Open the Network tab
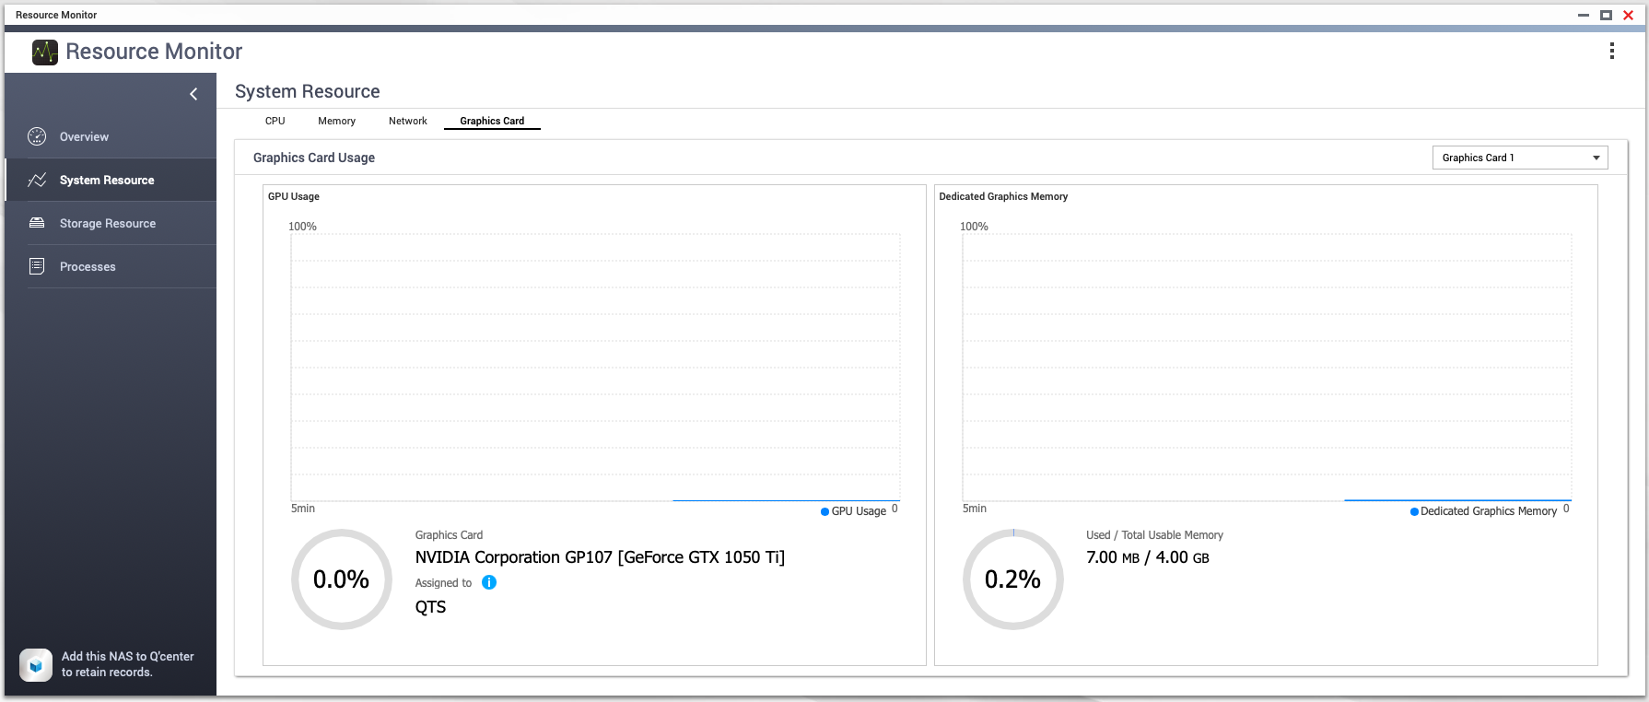 click(x=407, y=121)
